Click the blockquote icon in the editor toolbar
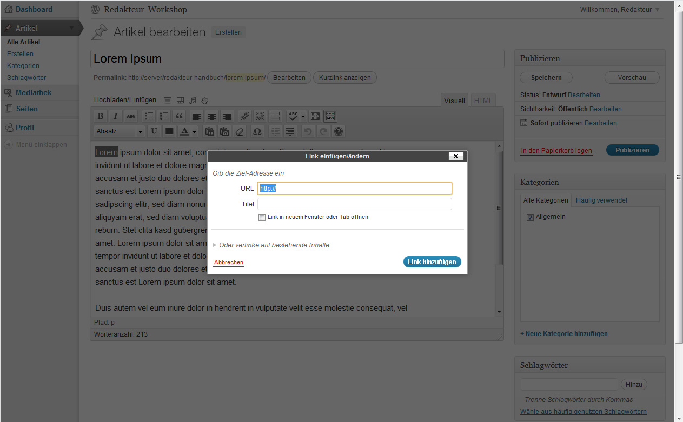Image resolution: width=683 pixels, height=422 pixels. coord(179,116)
